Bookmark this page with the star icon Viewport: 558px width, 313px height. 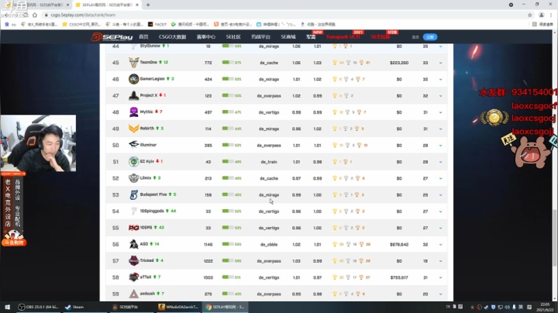click(529, 15)
